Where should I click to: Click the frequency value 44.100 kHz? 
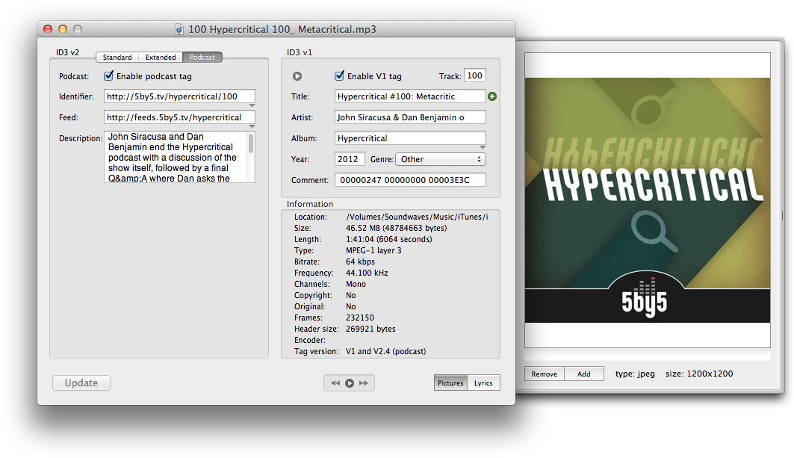367,273
